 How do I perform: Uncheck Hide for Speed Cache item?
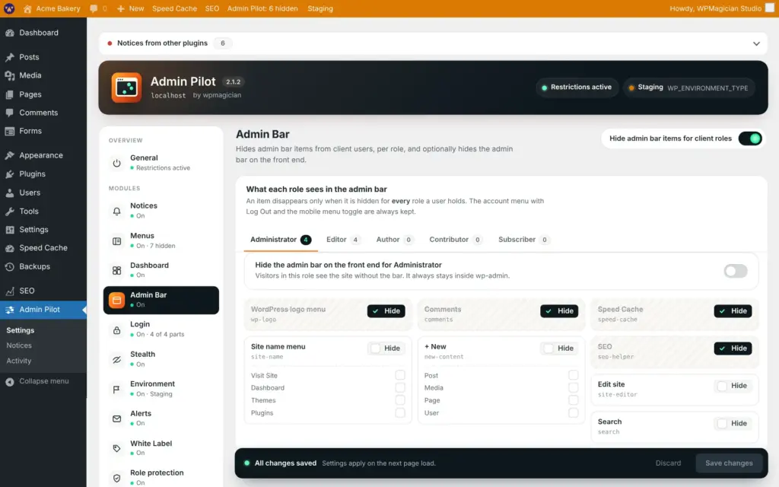pos(733,311)
